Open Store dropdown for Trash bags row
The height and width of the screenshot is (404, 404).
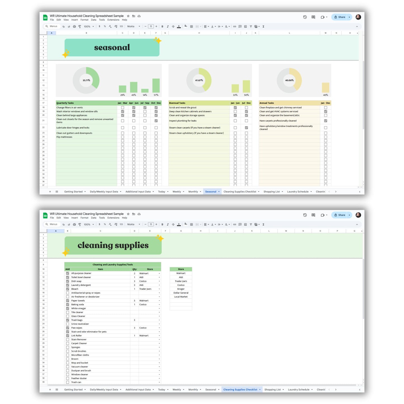(x=159, y=320)
